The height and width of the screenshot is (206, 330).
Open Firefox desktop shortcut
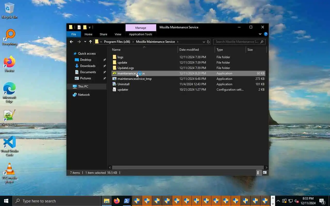[x=10, y=64]
